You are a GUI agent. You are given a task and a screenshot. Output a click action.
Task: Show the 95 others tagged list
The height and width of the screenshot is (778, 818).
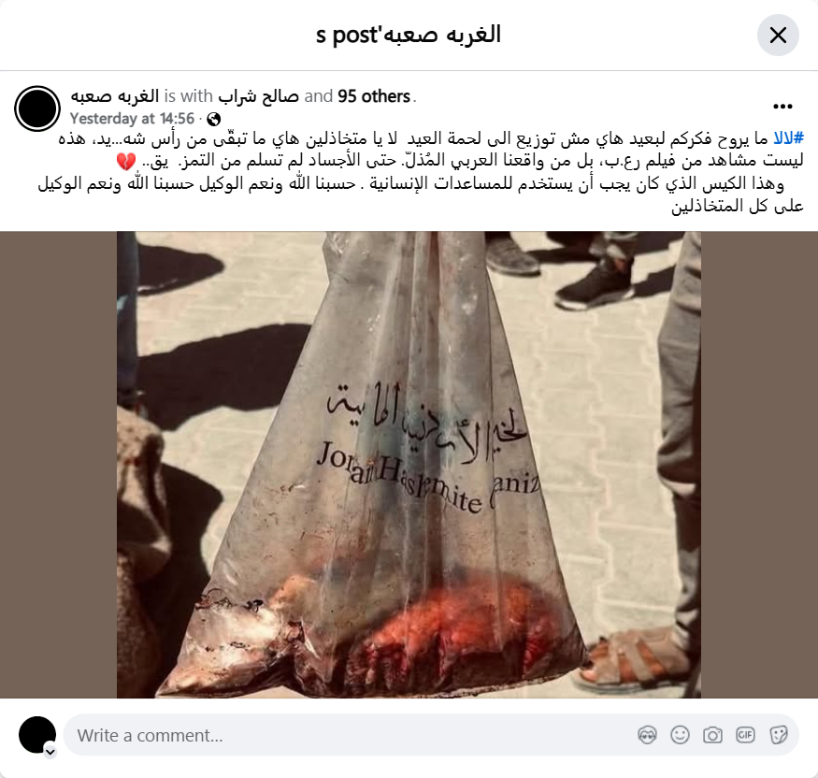click(x=374, y=96)
